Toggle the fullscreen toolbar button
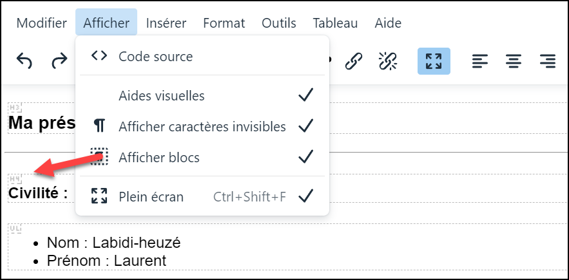Screen dimensions: 569x280 point(434,61)
